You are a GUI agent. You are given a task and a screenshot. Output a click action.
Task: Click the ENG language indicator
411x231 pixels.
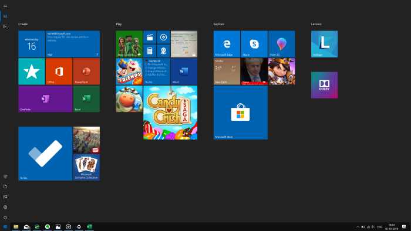(379, 227)
